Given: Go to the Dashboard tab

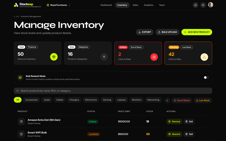Looking at the screenshot, I should [106, 5].
